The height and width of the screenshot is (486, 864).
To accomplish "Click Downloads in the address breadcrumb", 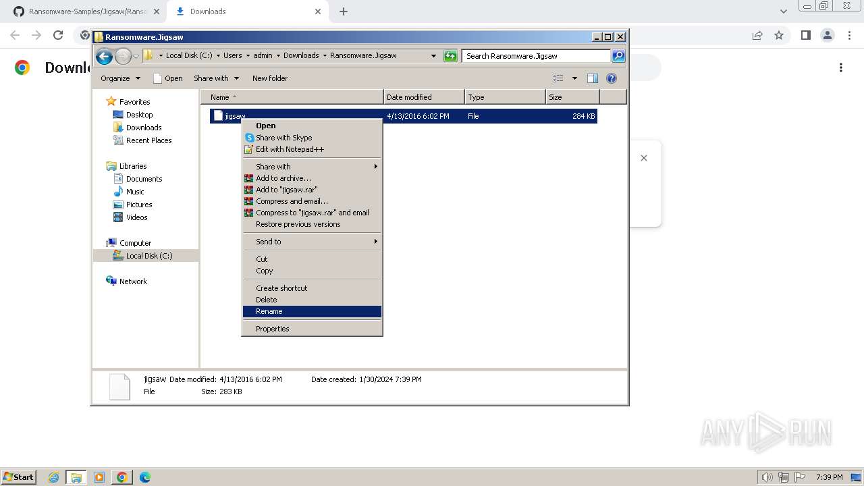I will pos(301,55).
